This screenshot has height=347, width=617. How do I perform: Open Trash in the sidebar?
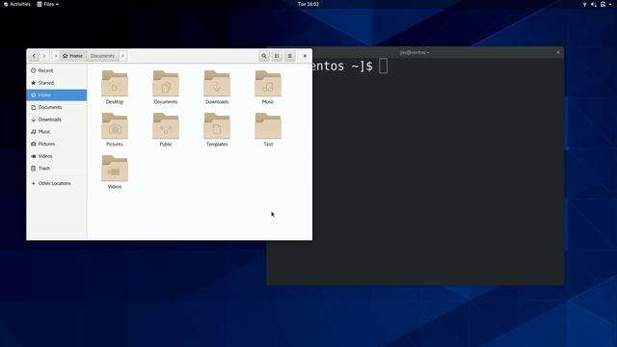(x=57, y=168)
